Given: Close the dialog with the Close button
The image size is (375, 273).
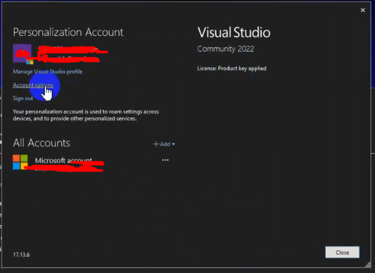Looking at the screenshot, I should click(x=342, y=252).
